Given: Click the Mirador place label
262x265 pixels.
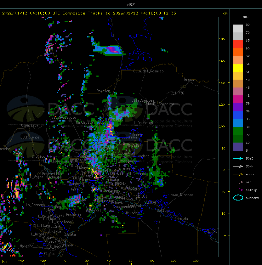Looking at the screenshot, I should pyautogui.click(x=133, y=213).
